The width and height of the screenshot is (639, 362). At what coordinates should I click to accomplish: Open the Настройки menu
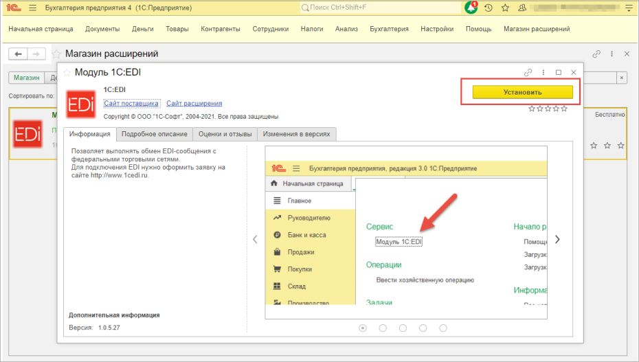pyautogui.click(x=437, y=29)
